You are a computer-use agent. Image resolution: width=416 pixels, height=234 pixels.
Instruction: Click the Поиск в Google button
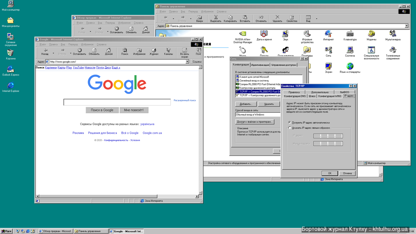(x=102, y=110)
